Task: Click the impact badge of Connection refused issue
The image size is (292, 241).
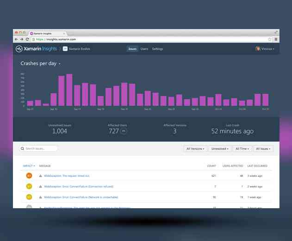Action: [x=29, y=186]
